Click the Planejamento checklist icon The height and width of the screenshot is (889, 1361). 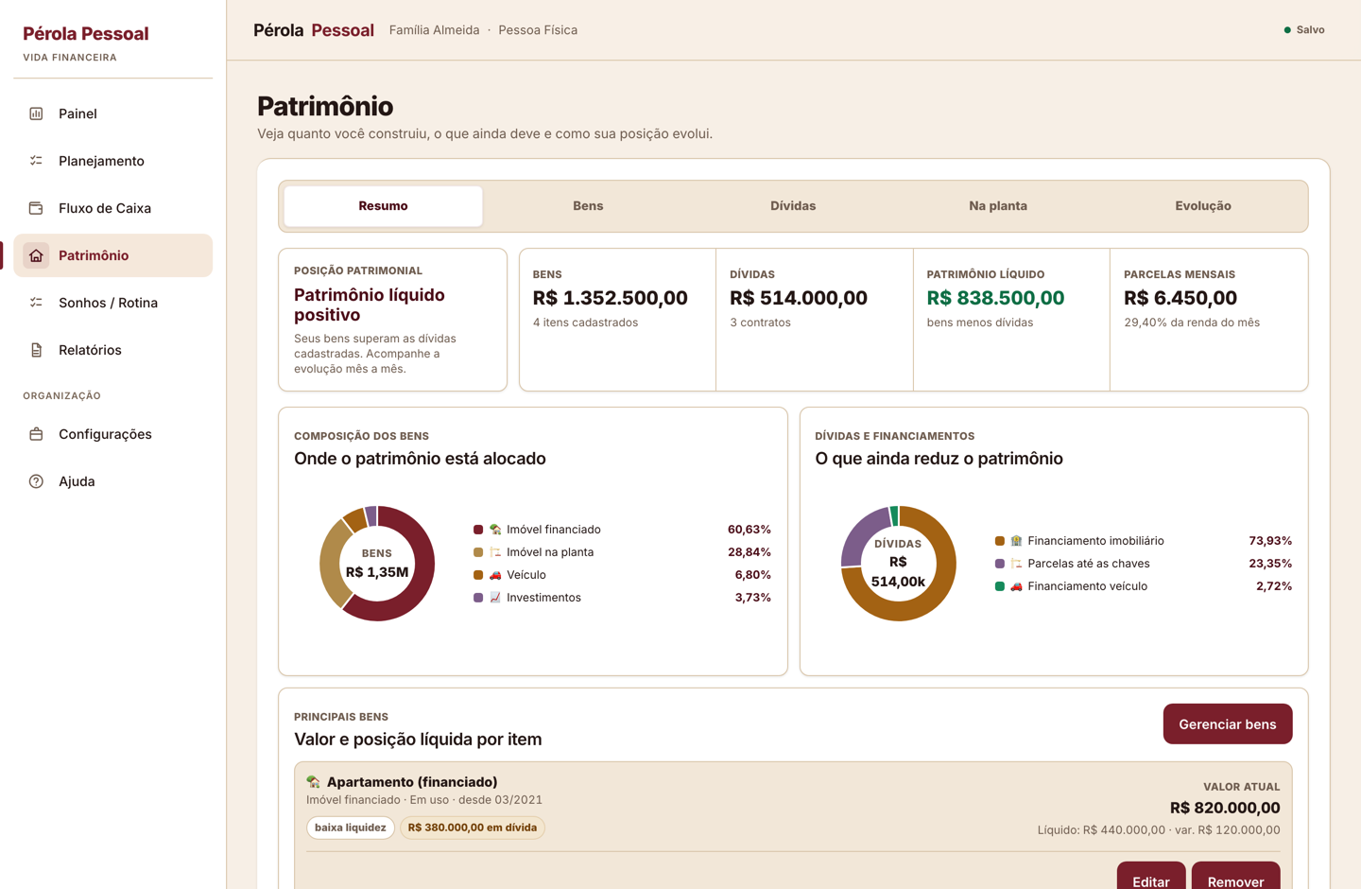click(x=36, y=161)
